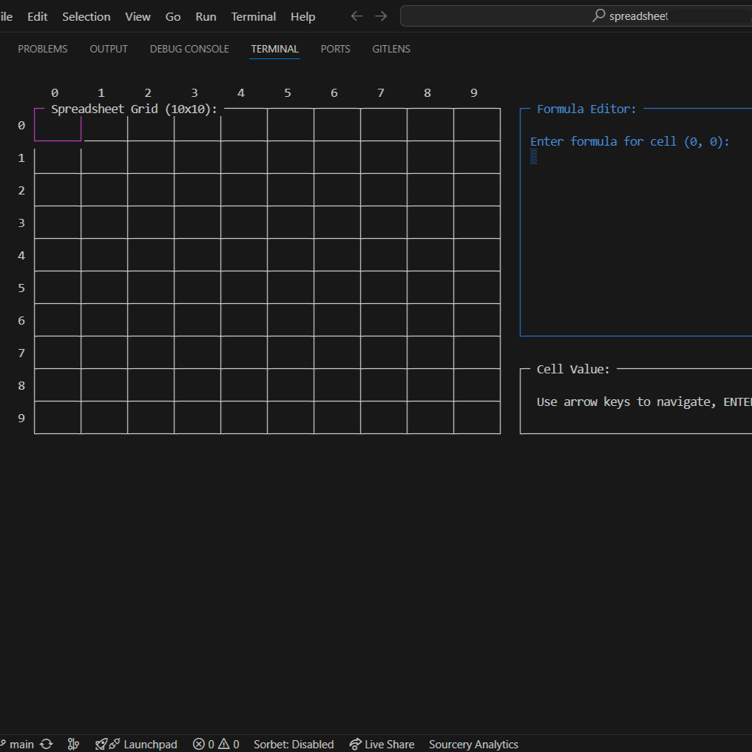Open Sourcery Analytics from status bar
The width and height of the screenshot is (752, 752).
coord(473,744)
